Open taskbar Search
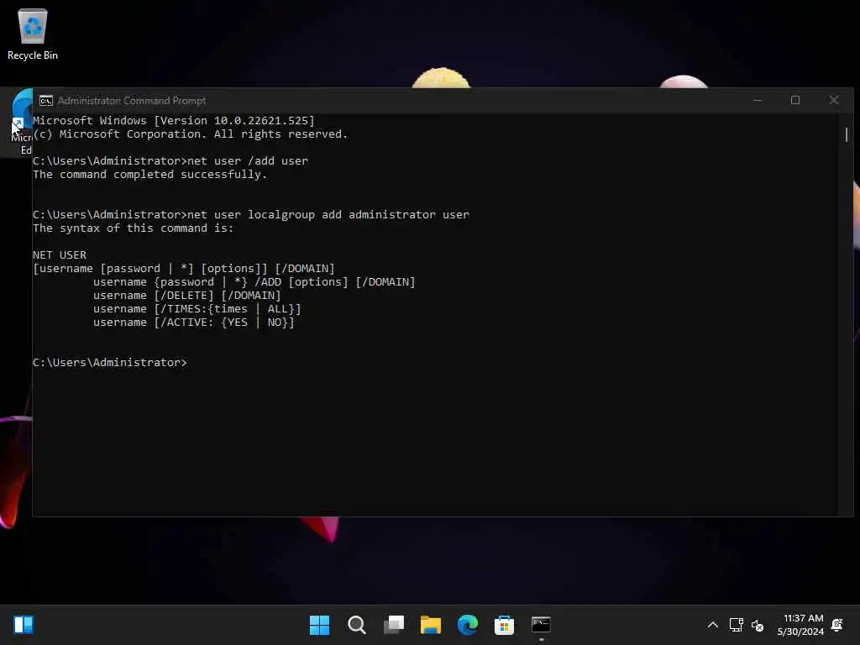The height and width of the screenshot is (645, 860). click(356, 625)
